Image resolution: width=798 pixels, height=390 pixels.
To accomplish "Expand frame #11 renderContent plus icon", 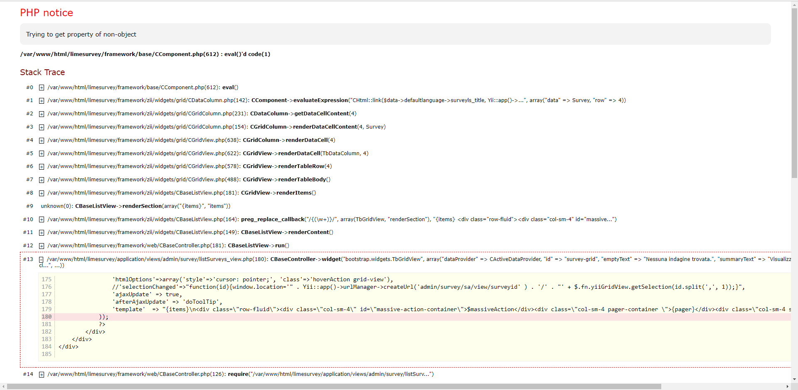I will (42, 233).
